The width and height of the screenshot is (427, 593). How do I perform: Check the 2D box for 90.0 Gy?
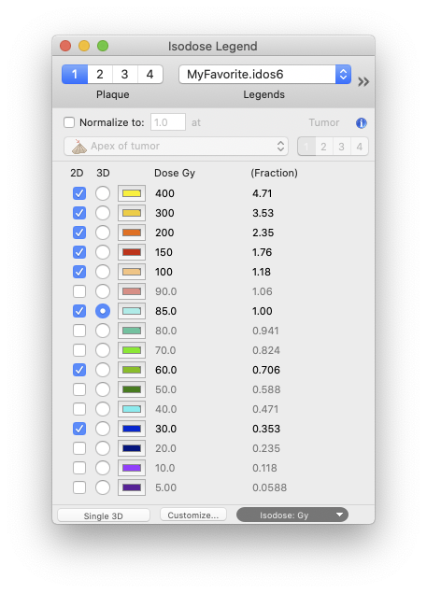(x=79, y=291)
